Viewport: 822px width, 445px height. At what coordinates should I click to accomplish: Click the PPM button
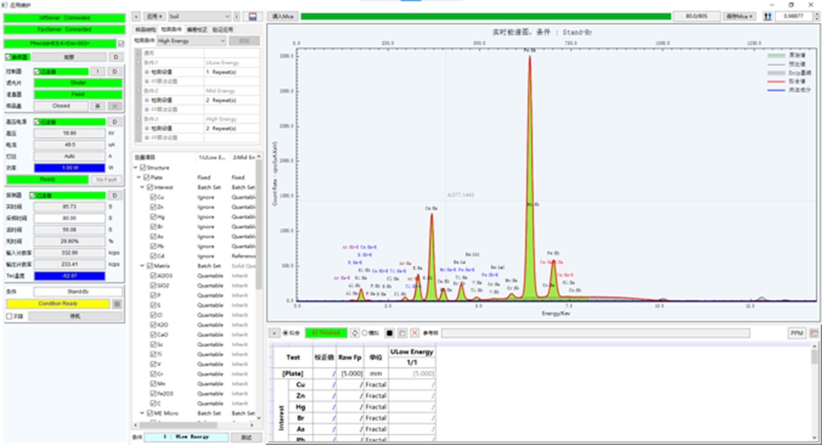pos(796,333)
